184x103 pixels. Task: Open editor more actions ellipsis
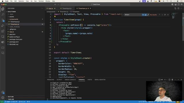point(181,8)
